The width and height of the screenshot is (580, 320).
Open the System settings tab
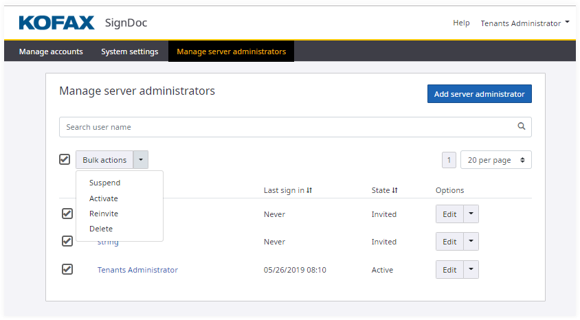(x=129, y=52)
